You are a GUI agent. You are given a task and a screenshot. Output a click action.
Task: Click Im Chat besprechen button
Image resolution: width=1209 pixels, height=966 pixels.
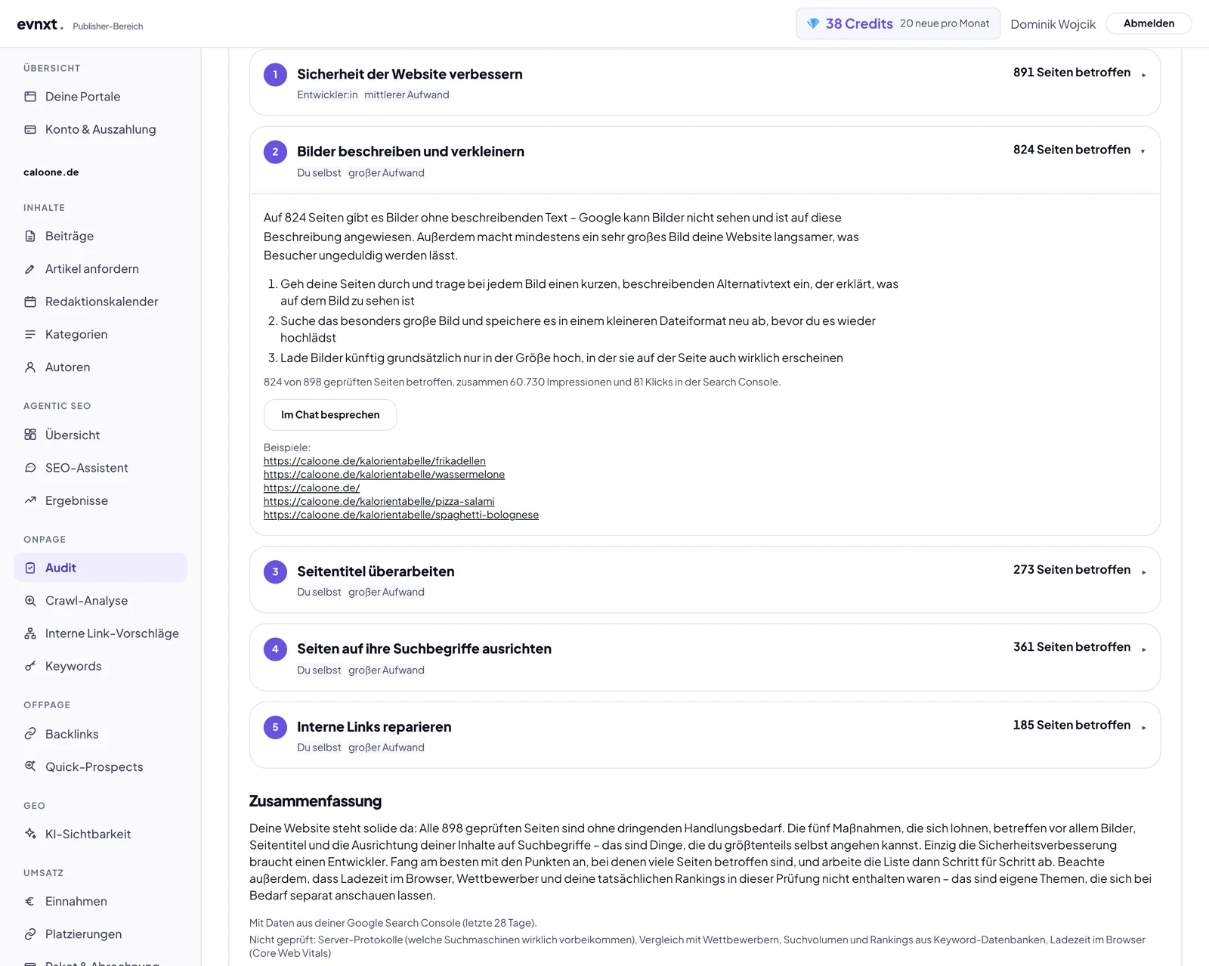(330, 415)
